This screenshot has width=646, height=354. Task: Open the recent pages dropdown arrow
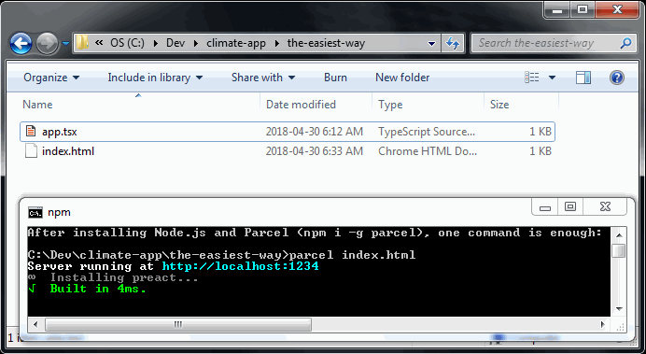pos(66,43)
